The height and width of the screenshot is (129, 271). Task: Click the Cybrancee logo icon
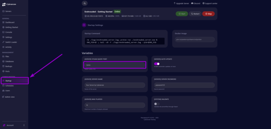tap(4, 5)
